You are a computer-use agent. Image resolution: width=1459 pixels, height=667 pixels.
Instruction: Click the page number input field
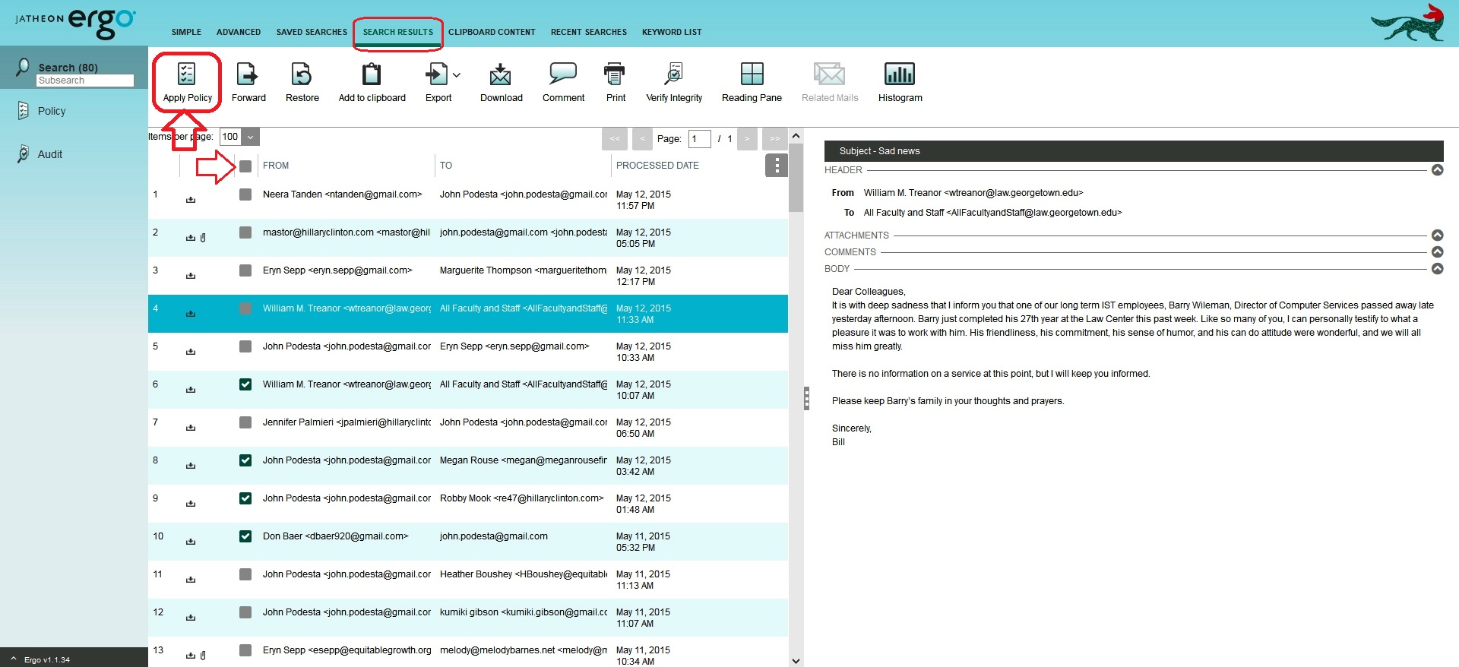pos(699,139)
